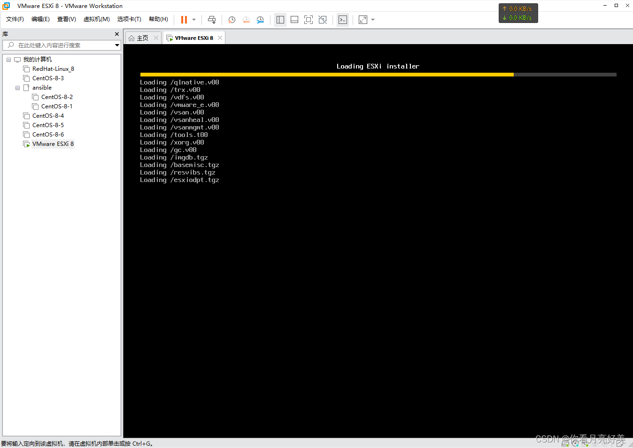The height and width of the screenshot is (448, 633).
Task: Close the 主页 tab
Action: (x=156, y=38)
